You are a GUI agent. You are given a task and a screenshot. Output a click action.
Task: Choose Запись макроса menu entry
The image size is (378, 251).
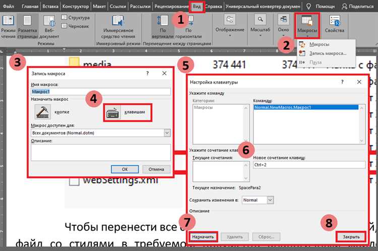[x=328, y=53]
